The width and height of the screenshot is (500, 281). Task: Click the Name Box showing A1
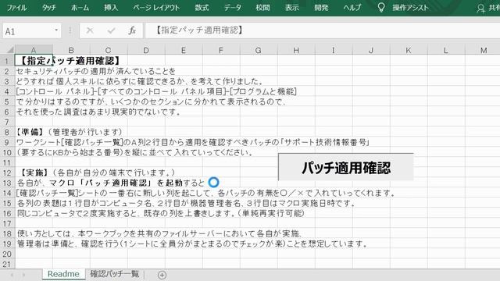pos(28,31)
